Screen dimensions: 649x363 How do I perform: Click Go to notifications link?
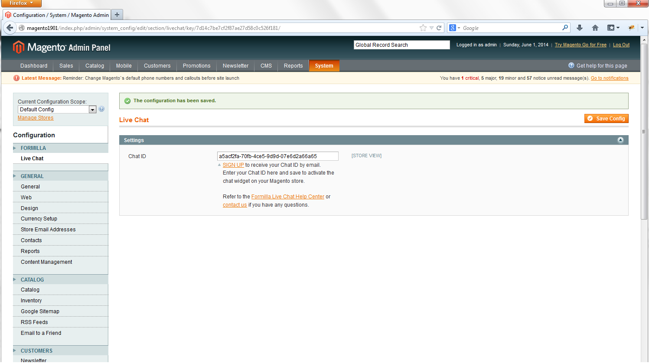(x=610, y=78)
